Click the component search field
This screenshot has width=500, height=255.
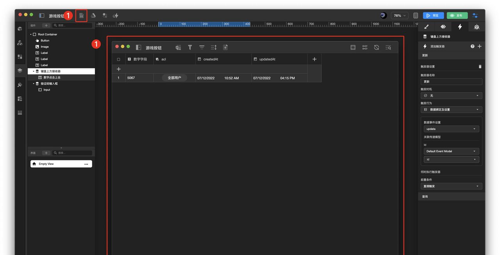pyautogui.click(x=72, y=25)
